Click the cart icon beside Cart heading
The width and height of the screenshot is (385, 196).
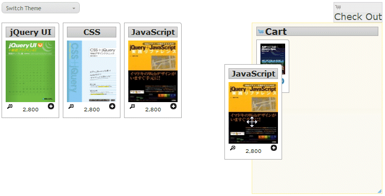[x=261, y=32]
